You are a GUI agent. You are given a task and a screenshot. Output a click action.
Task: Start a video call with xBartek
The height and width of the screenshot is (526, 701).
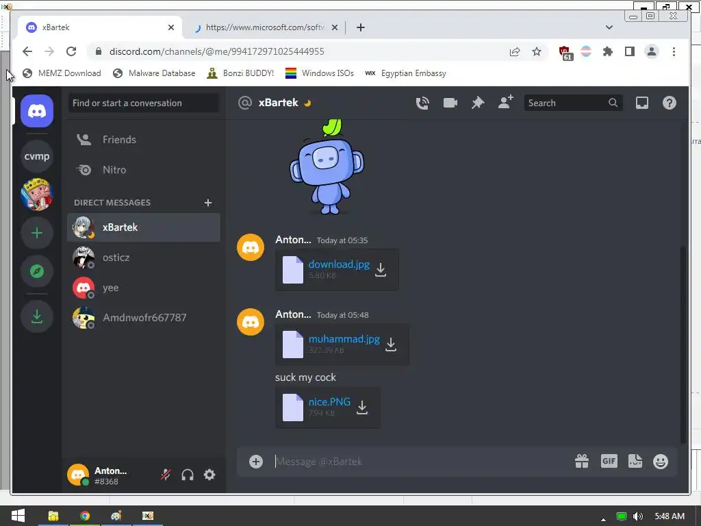(x=450, y=103)
